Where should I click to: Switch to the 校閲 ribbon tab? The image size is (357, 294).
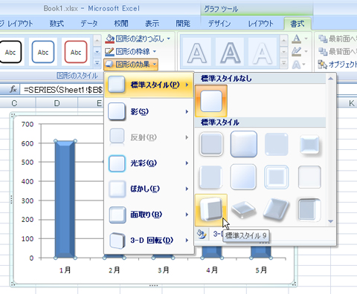[121, 24]
